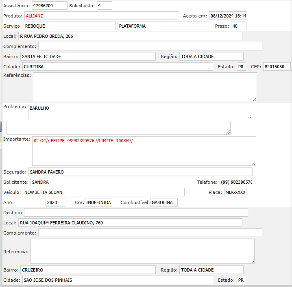Select the Segurado field SANDRA FAVERO
292x287 pixels.
click(x=140, y=172)
